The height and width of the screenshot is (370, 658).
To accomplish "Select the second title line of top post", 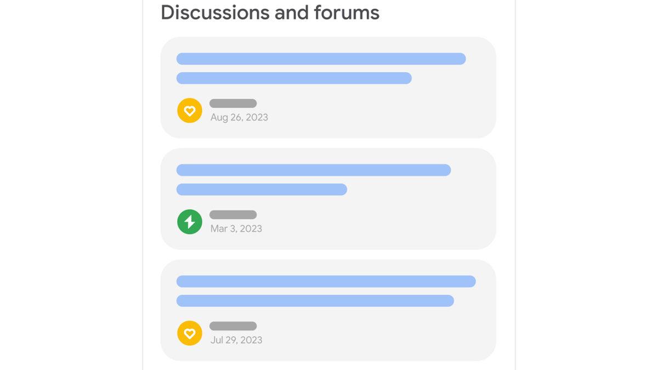I will pyautogui.click(x=293, y=78).
